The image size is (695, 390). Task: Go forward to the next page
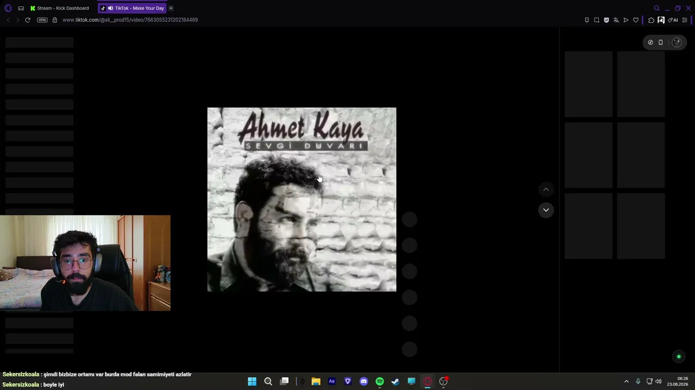[x=18, y=20]
